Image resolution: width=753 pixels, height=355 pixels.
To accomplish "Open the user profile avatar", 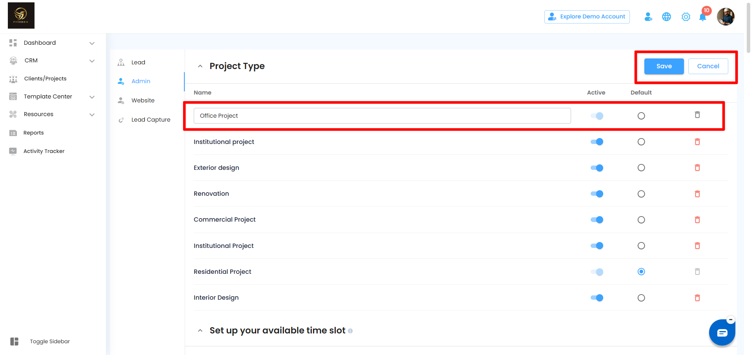I will tap(726, 17).
